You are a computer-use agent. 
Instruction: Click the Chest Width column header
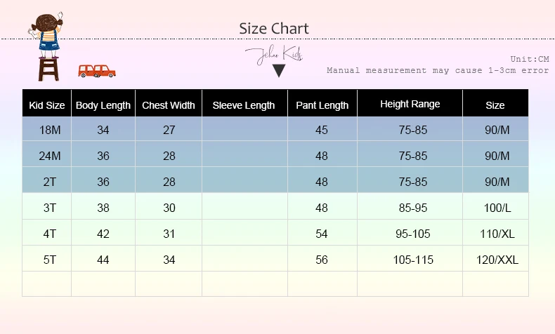pos(169,105)
